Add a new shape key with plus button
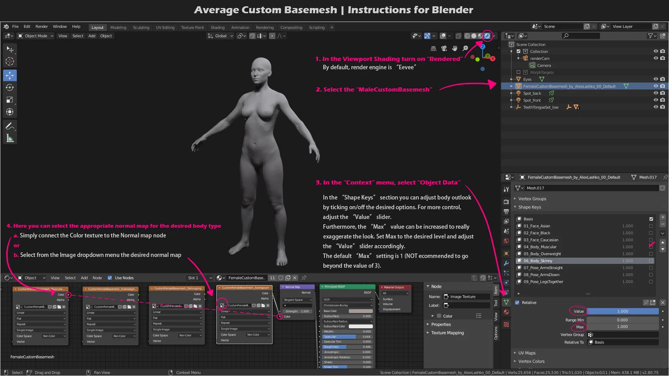This screenshot has width=669, height=376. click(662, 216)
